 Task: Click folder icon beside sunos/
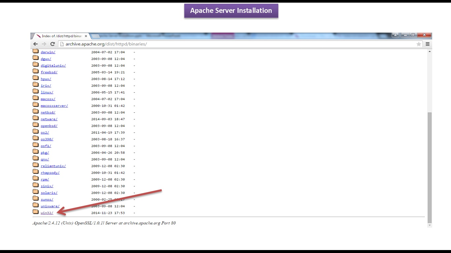[x=36, y=198]
